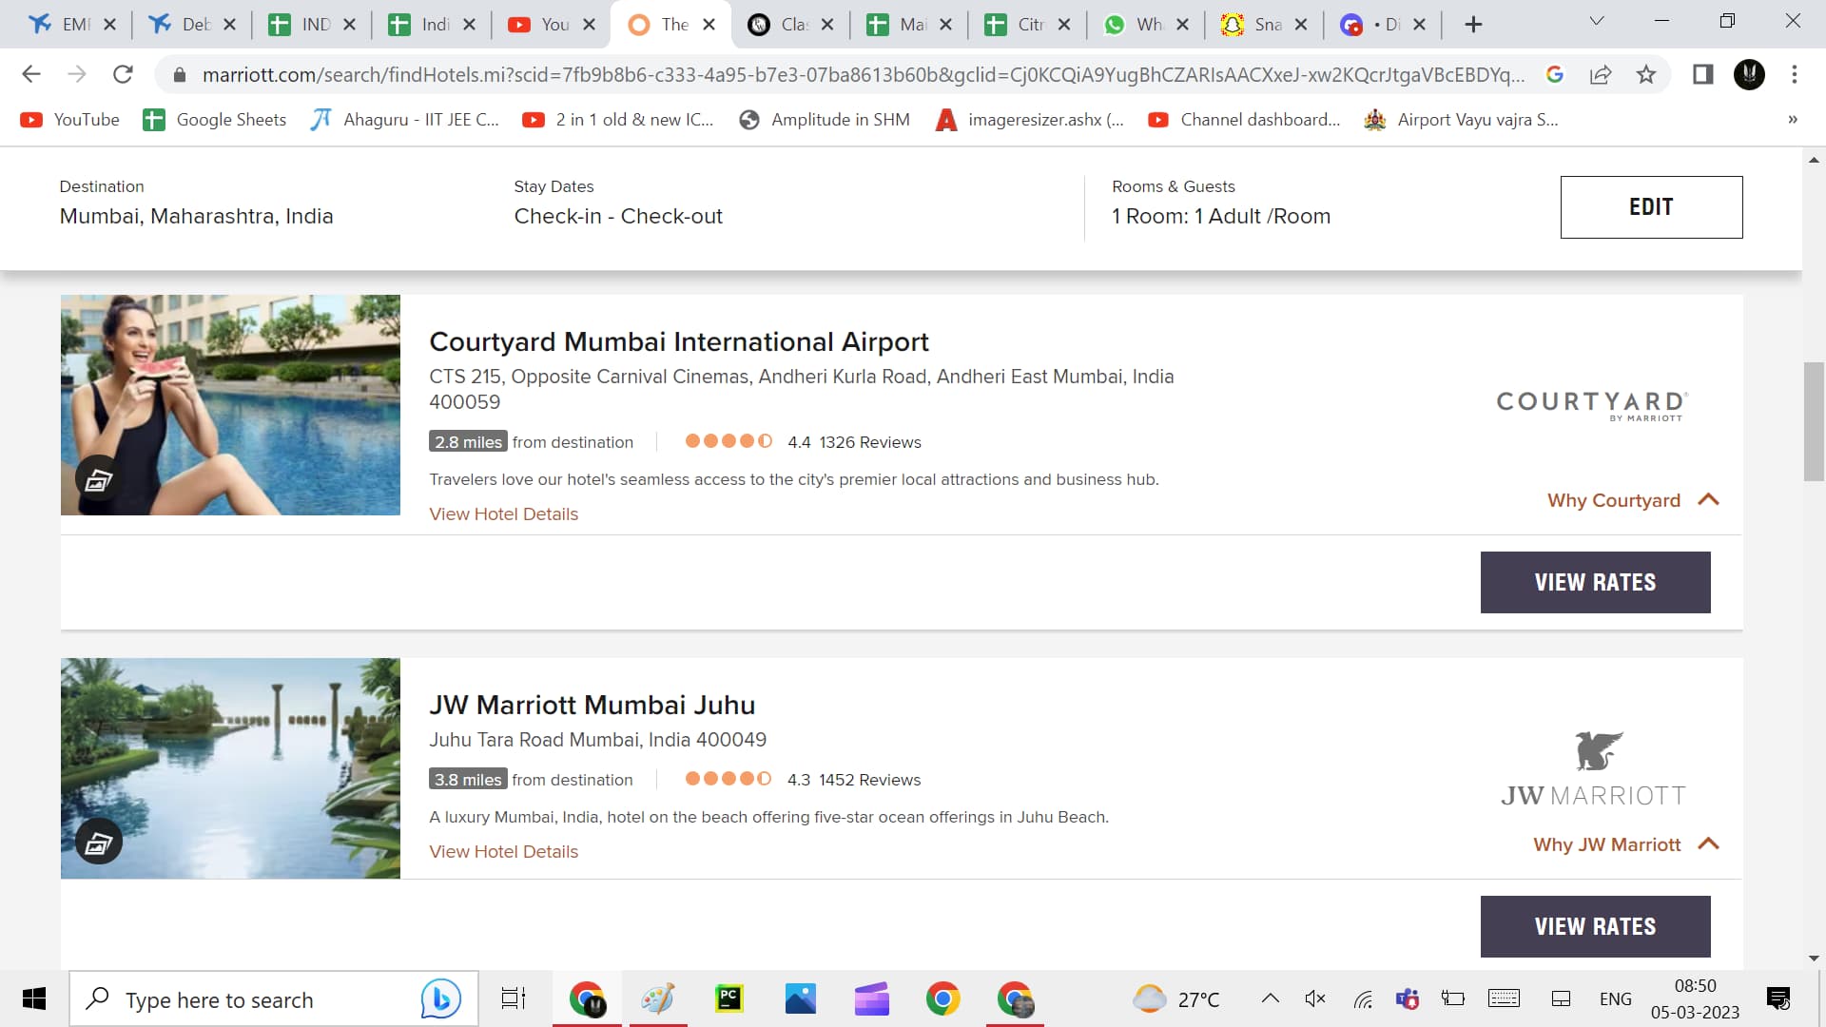View site information lock icon
The image size is (1826, 1027).
point(180,74)
